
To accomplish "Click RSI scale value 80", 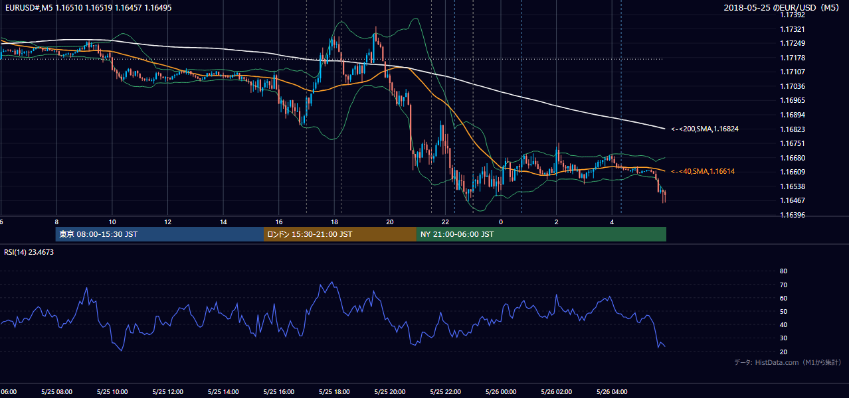I will point(783,271).
